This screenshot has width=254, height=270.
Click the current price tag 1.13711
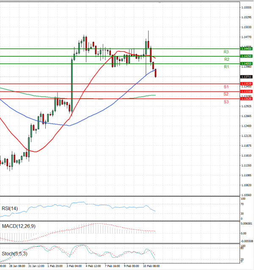[246, 77]
